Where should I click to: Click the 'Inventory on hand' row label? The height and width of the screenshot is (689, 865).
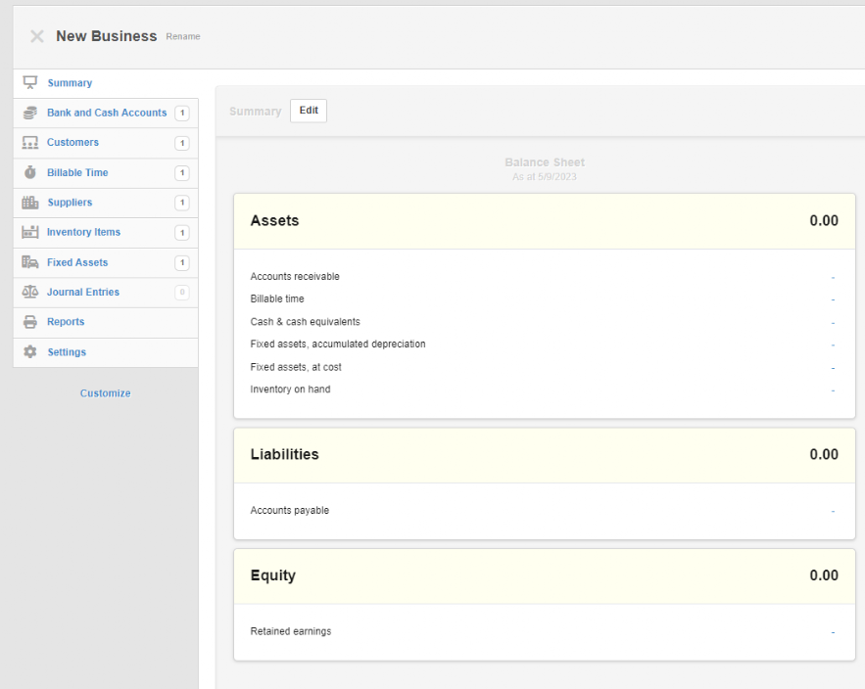290,390
